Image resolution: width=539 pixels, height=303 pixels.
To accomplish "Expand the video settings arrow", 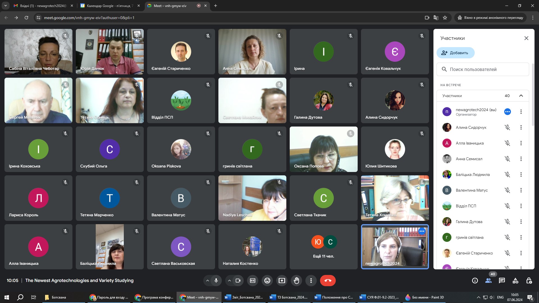I will tap(229, 281).
